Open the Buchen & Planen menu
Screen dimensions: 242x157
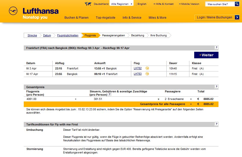[76, 18]
